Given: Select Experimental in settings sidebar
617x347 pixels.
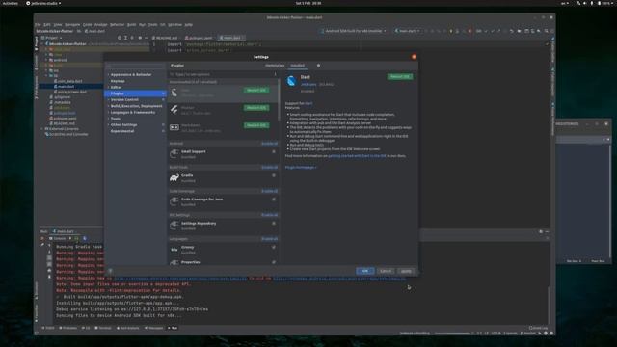Looking at the screenshot, I should click(x=122, y=131).
